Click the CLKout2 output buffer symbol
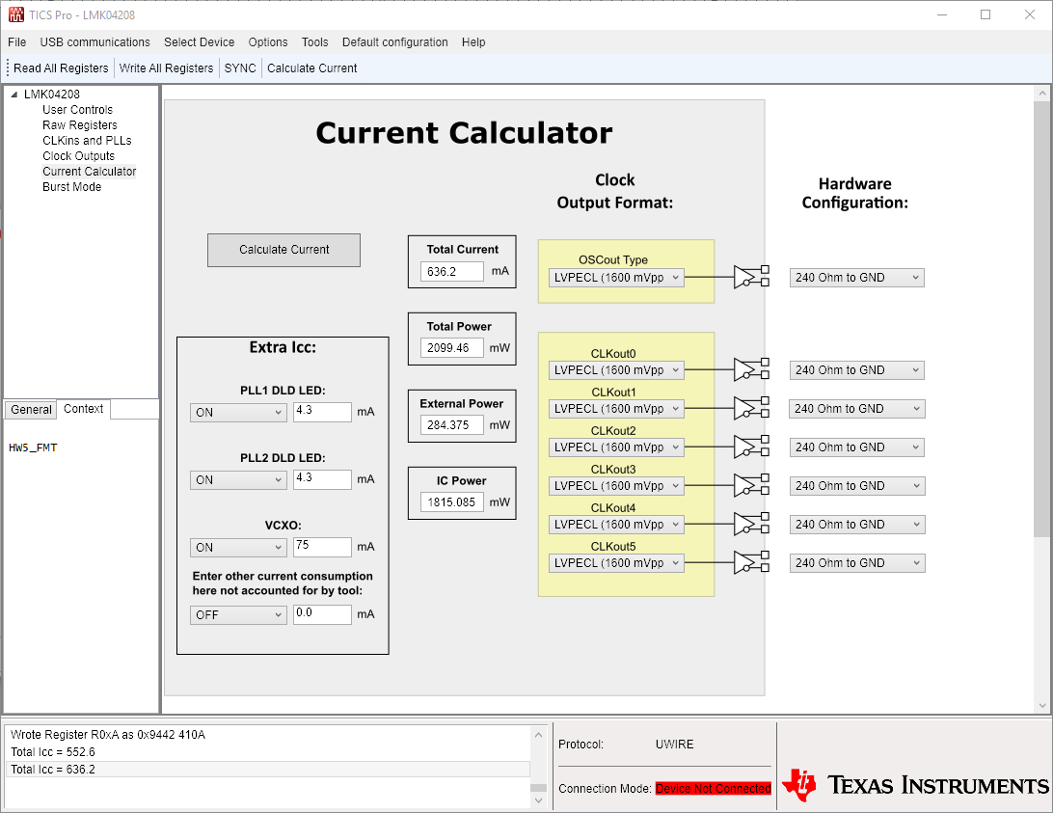1053x813 pixels. pyautogui.click(x=751, y=447)
